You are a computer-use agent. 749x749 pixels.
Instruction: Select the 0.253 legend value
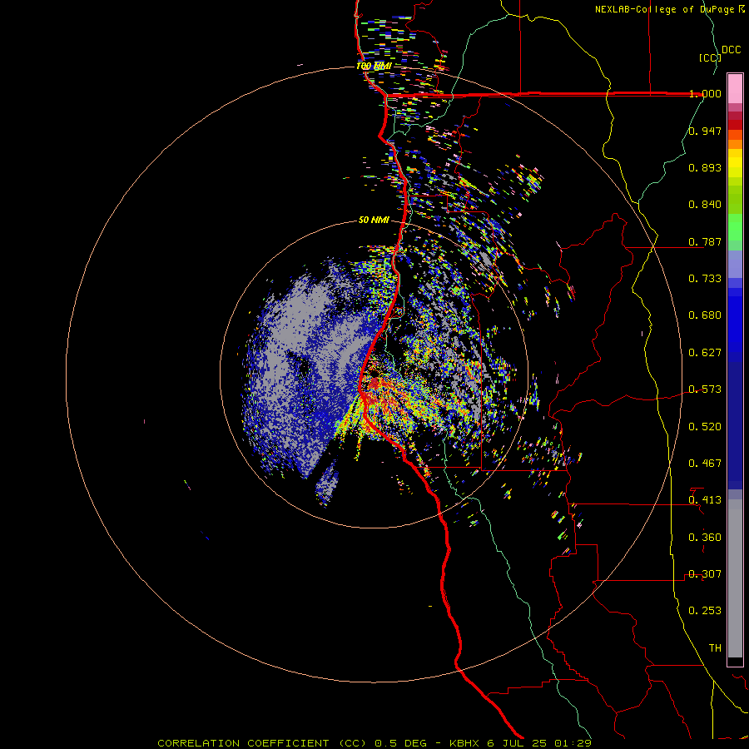[x=705, y=611]
